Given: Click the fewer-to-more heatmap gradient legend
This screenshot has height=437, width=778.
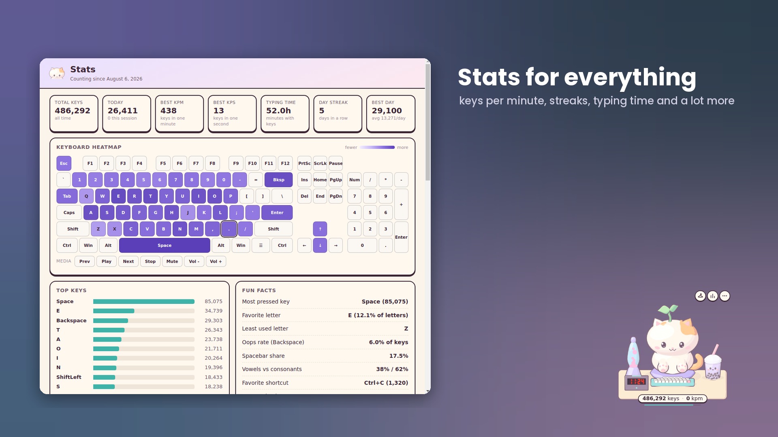Looking at the screenshot, I should coord(377,147).
